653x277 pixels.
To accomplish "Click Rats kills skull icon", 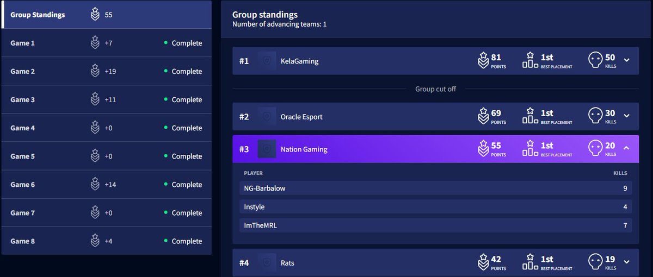I will click(x=596, y=262).
